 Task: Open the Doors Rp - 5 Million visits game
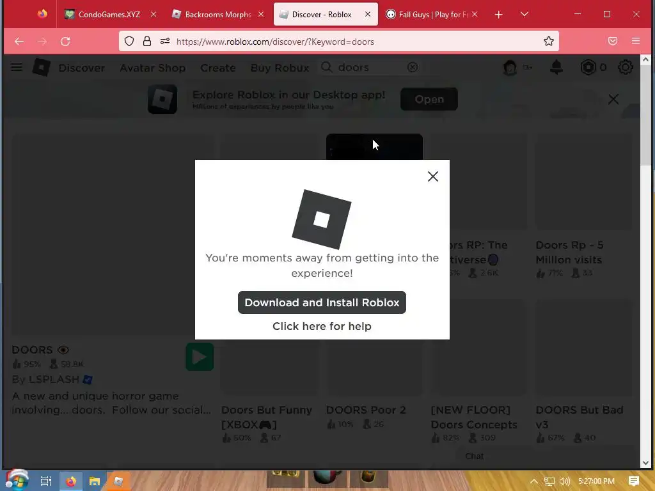(569, 252)
